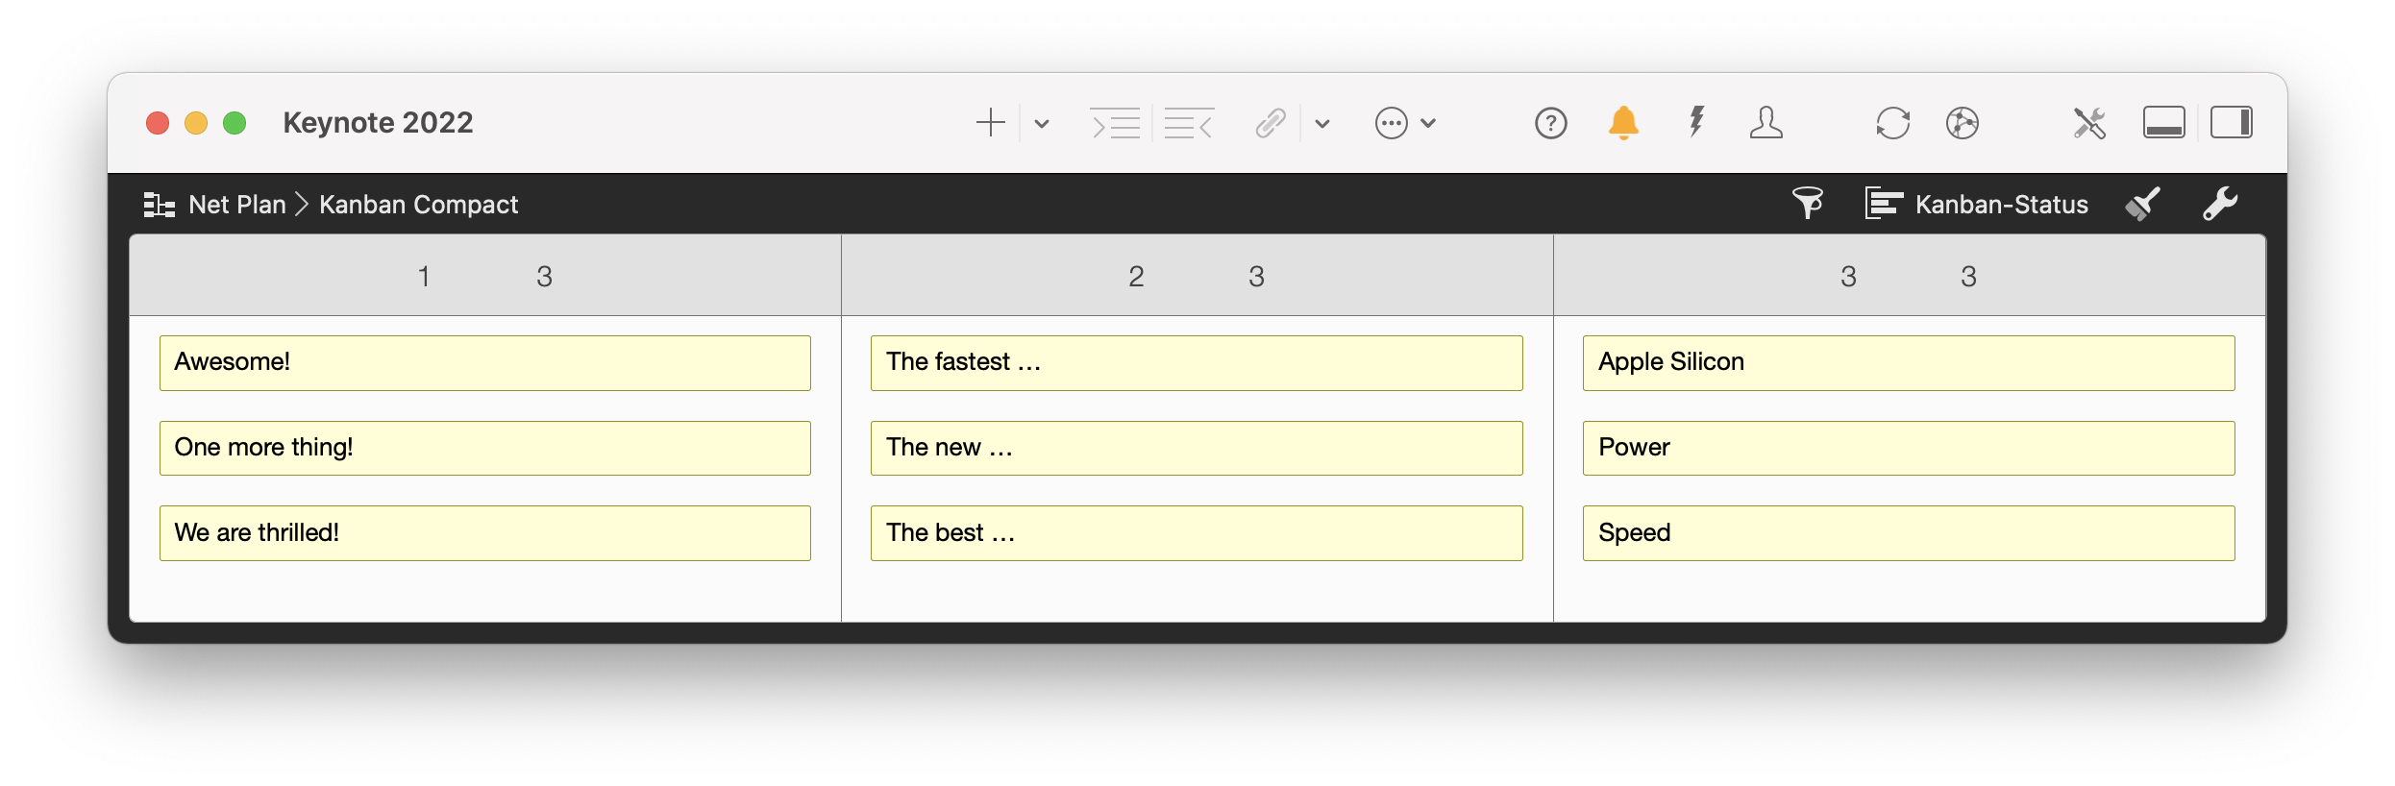Open help with the question mark icon

tap(1550, 123)
